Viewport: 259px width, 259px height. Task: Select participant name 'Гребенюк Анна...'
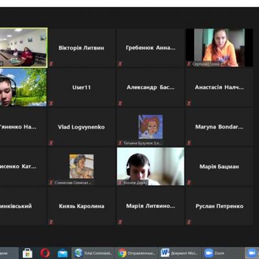point(151,48)
